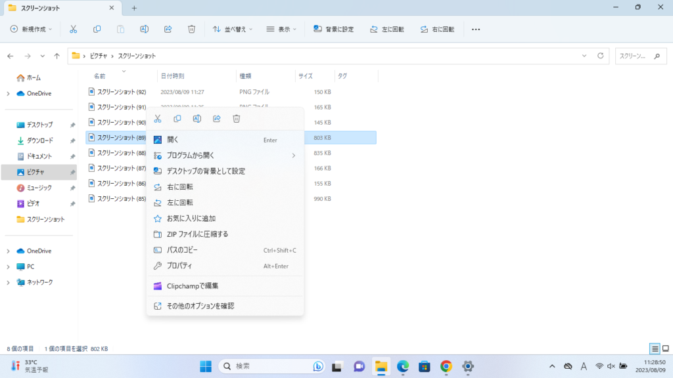Switch to large thumbnails view in status bar

pyautogui.click(x=666, y=348)
